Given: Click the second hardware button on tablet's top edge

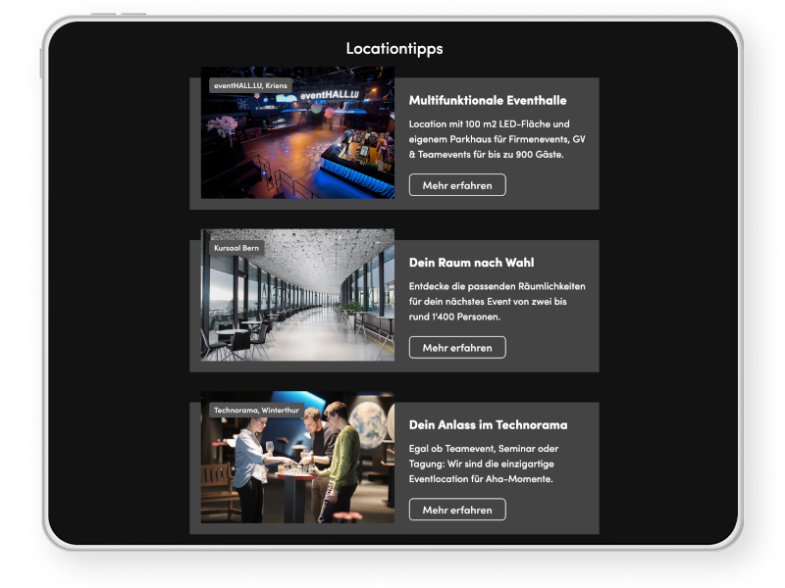Looking at the screenshot, I should [133, 14].
